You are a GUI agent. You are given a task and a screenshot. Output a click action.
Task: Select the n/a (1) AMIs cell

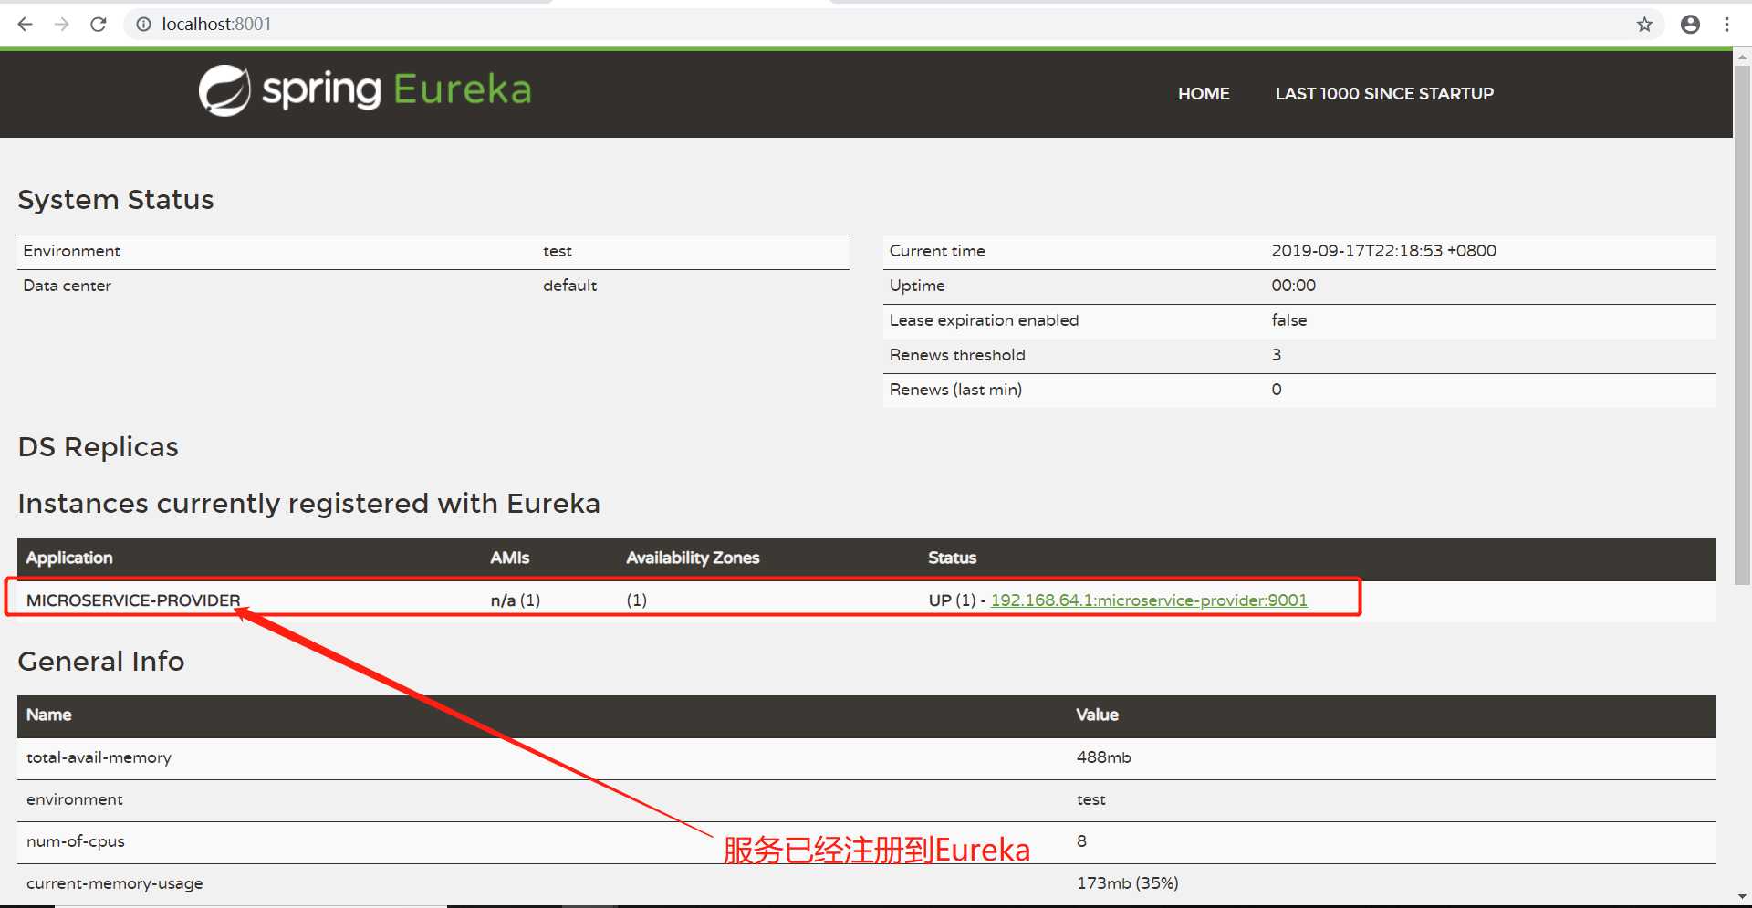516,600
